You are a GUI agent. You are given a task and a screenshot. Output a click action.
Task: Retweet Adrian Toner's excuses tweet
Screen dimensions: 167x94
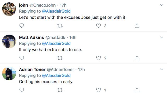pos(60,90)
